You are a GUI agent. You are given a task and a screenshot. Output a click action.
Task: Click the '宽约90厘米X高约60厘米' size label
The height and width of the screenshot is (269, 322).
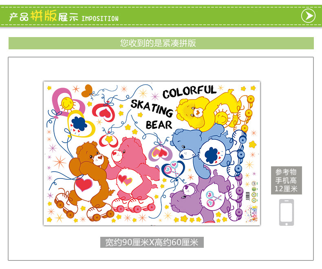tap(152, 243)
